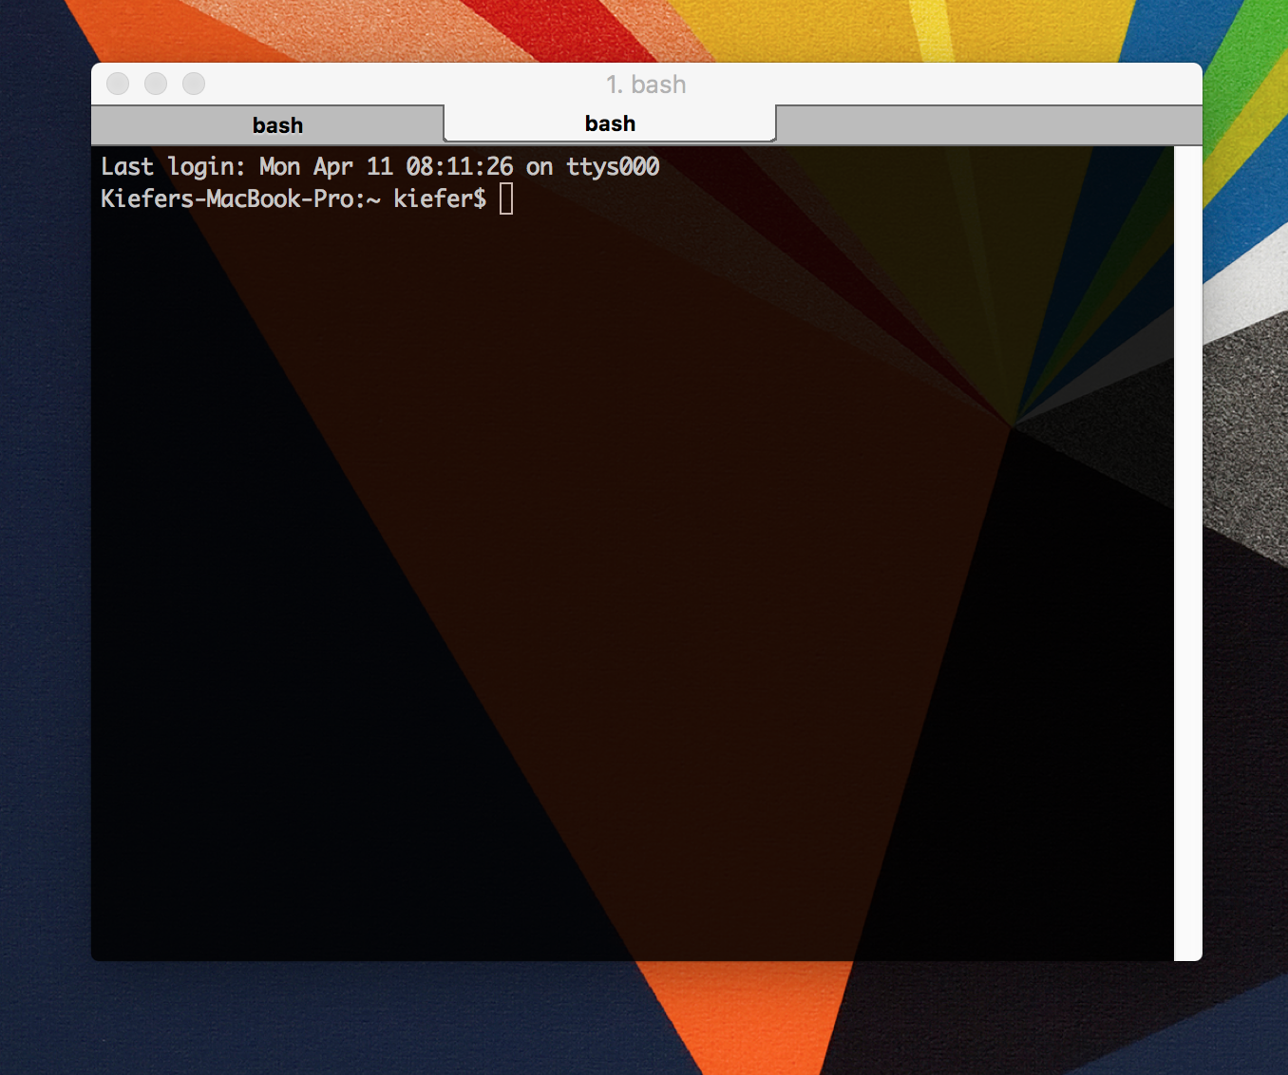Image resolution: width=1288 pixels, height=1075 pixels.
Task: Click the "08:11:26" timestamp in the terminal
Action: pyautogui.click(x=460, y=167)
